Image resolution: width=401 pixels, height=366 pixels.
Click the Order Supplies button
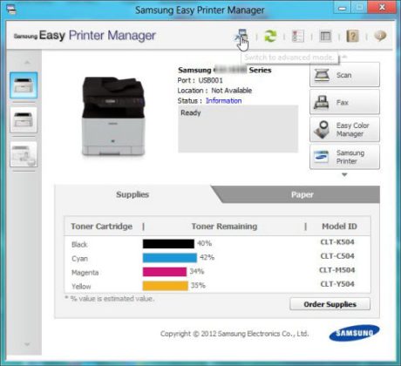tap(330, 304)
